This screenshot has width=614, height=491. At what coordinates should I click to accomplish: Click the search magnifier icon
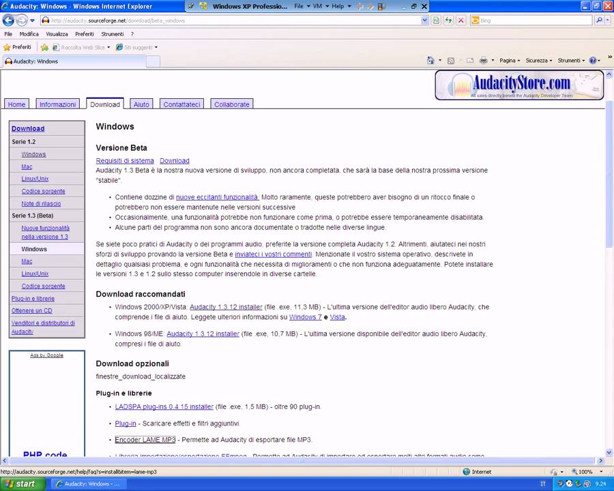[599, 20]
